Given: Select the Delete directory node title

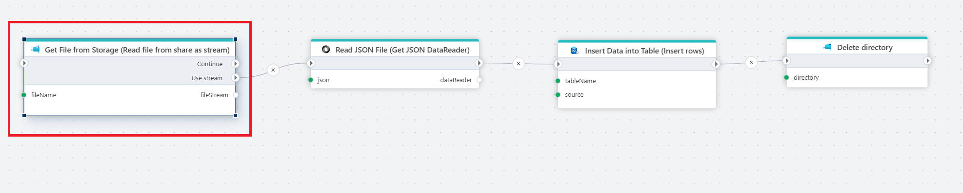Looking at the screenshot, I should tap(865, 47).
